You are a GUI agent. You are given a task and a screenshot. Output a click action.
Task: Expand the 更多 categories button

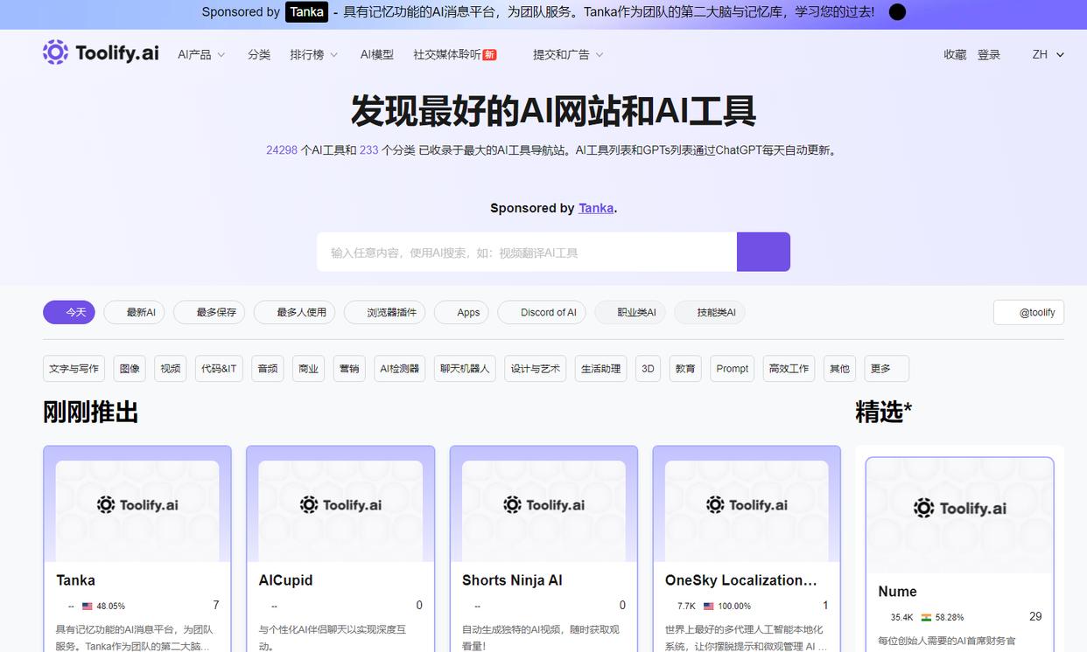[887, 369]
